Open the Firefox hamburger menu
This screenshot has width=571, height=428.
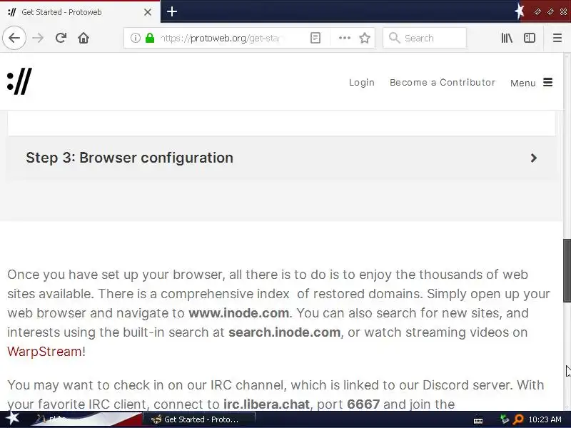click(x=557, y=38)
